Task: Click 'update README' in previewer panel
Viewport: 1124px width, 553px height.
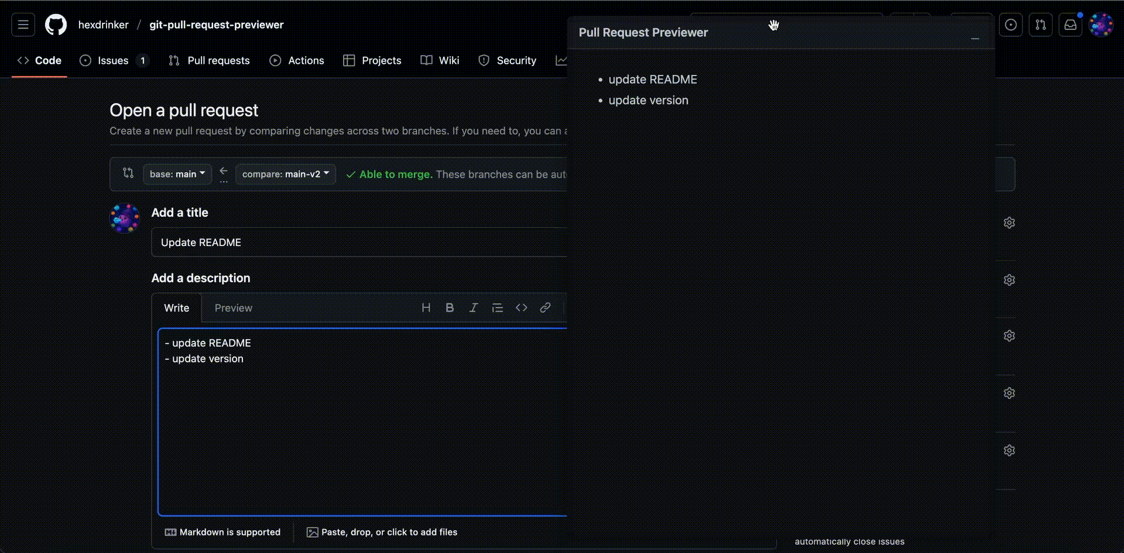Action: (x=653, y=79)
